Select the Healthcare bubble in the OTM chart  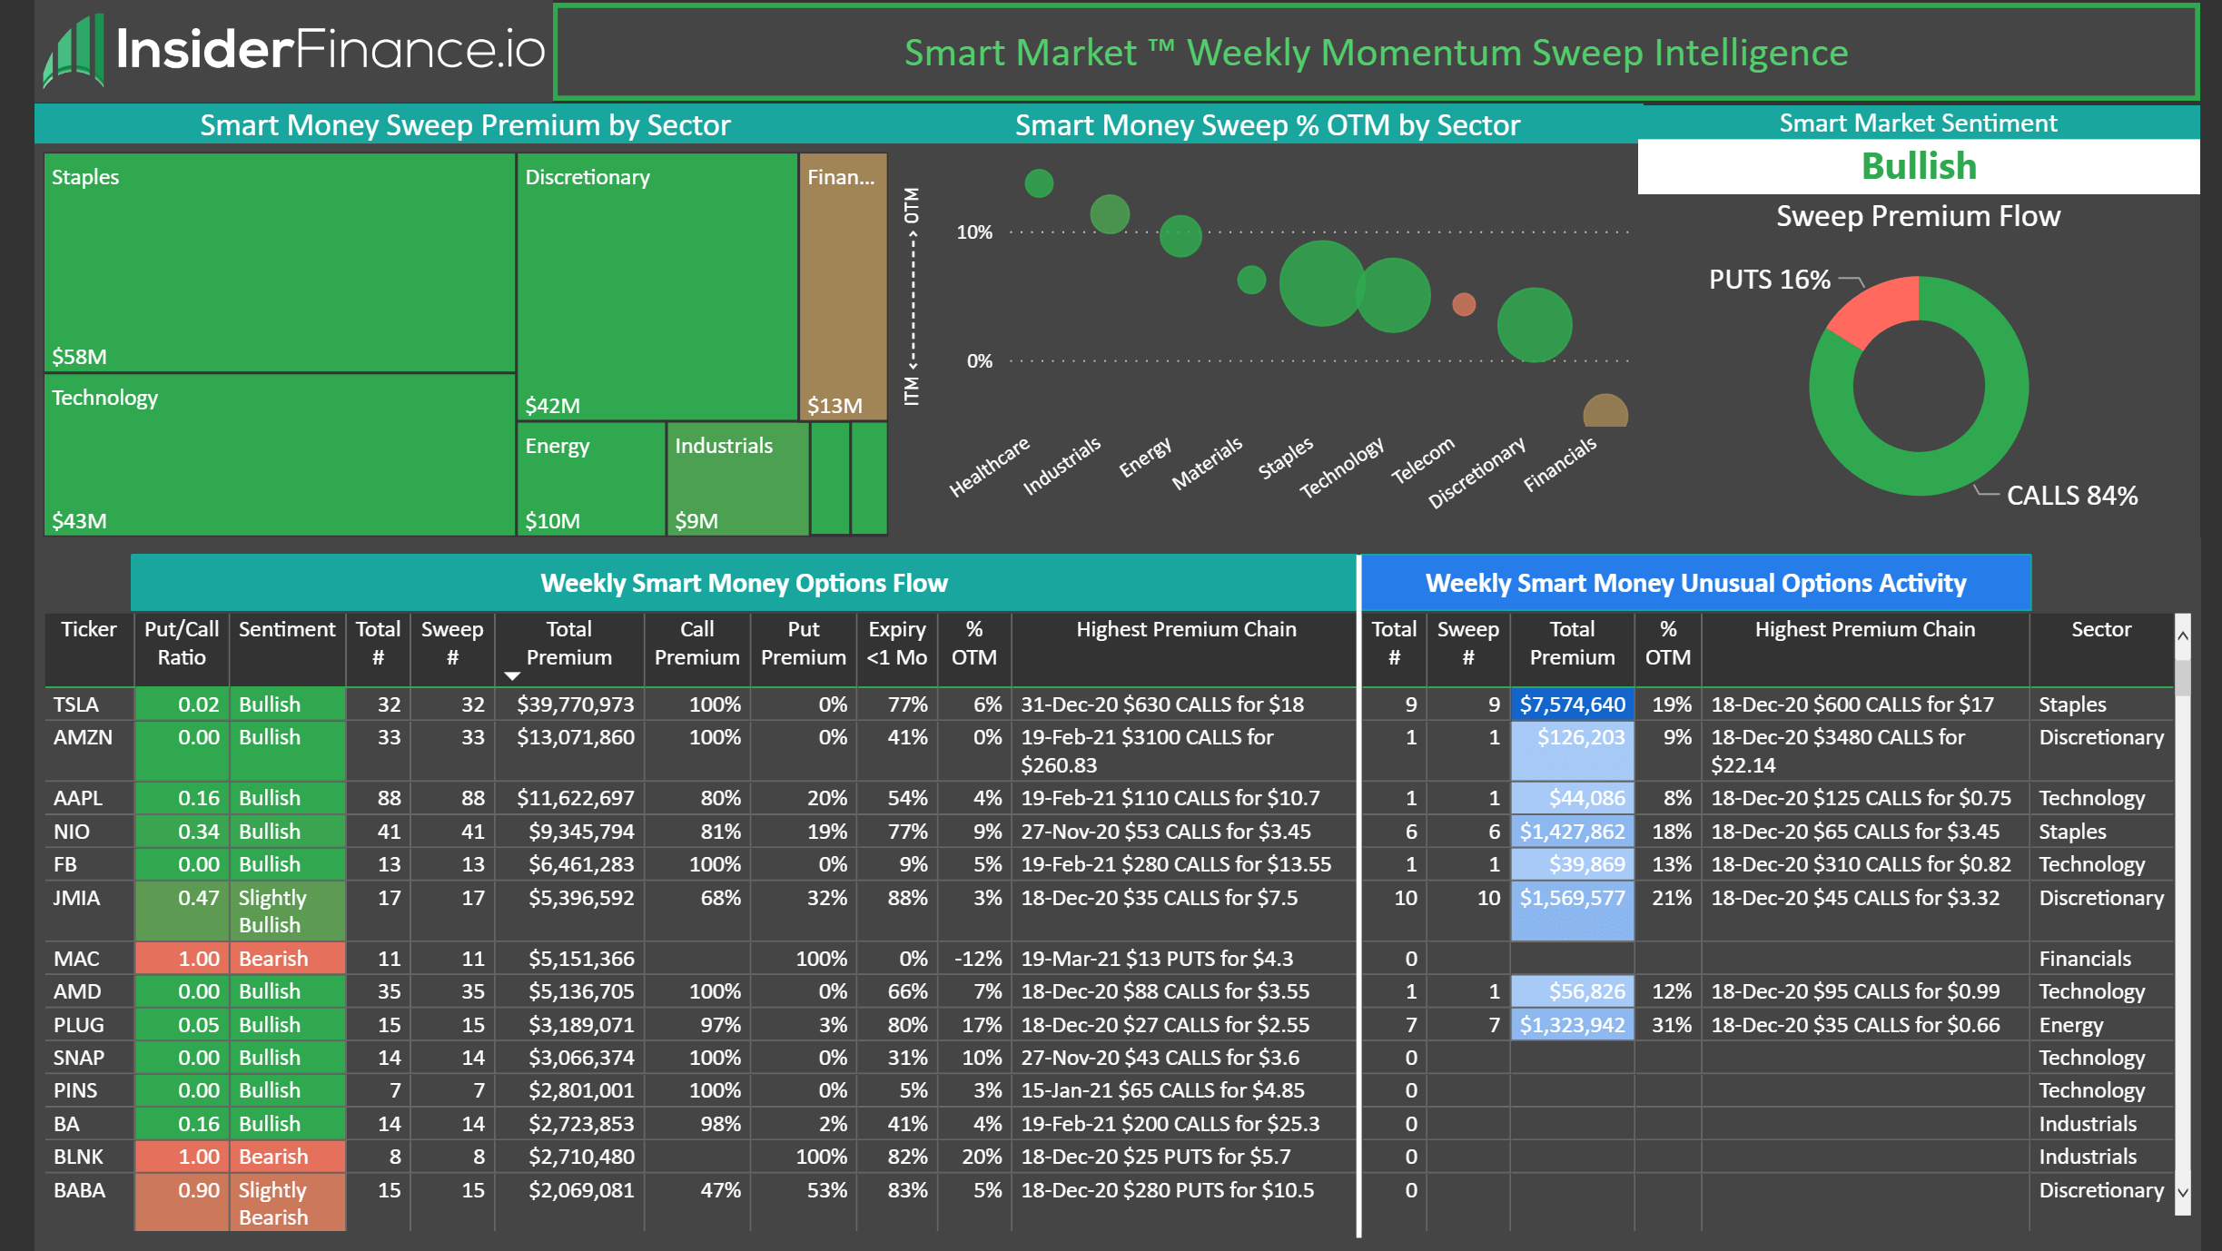click(x=1038, y=183)
